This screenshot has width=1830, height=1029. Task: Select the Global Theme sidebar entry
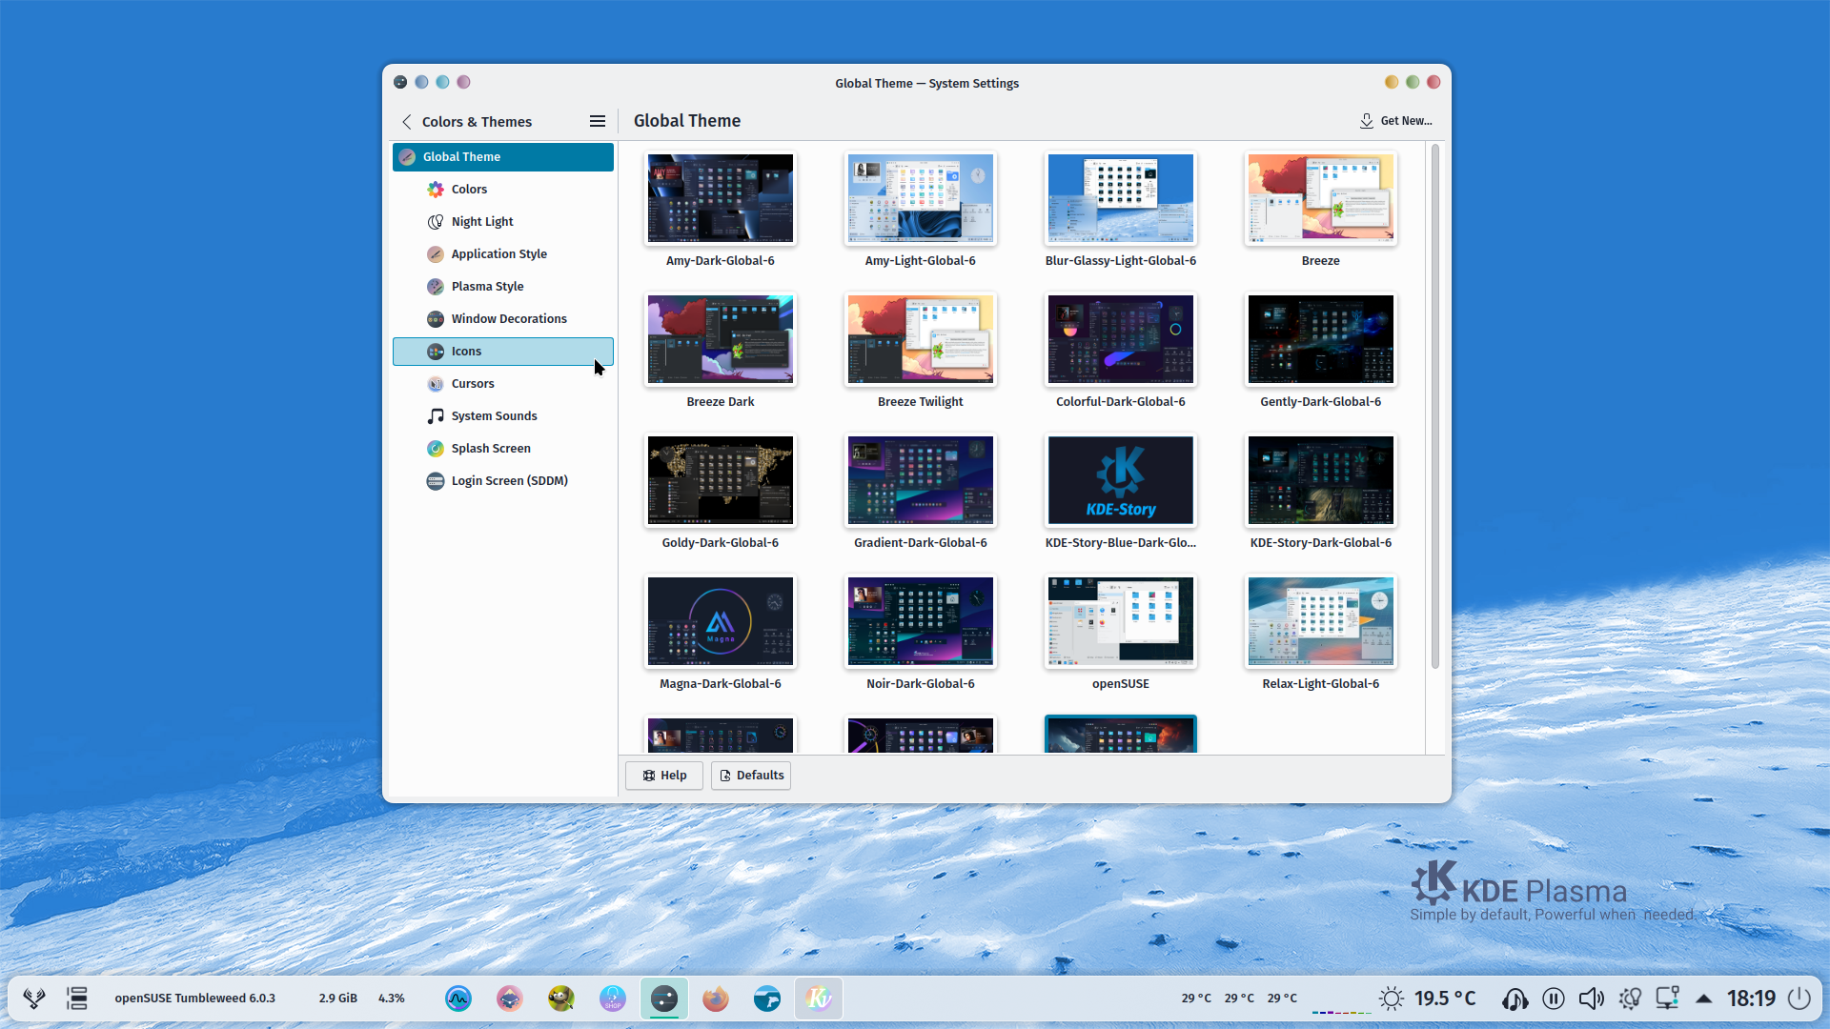coord(503,156)
